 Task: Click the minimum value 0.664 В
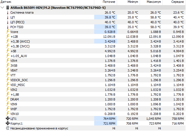[133, 32]
